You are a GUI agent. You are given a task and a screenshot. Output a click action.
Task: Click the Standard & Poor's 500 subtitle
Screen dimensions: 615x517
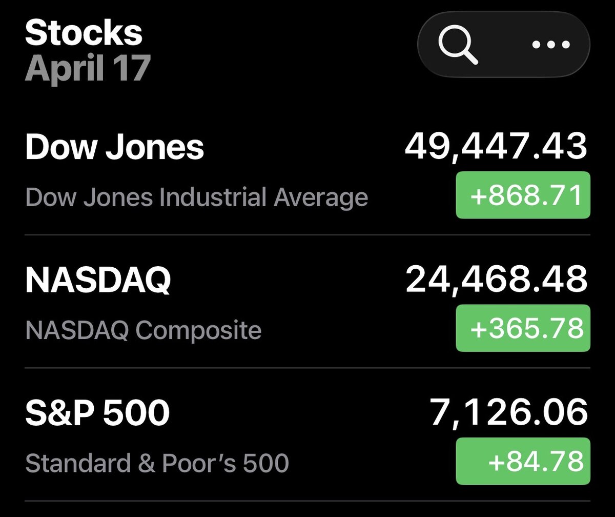pos(157,463)
